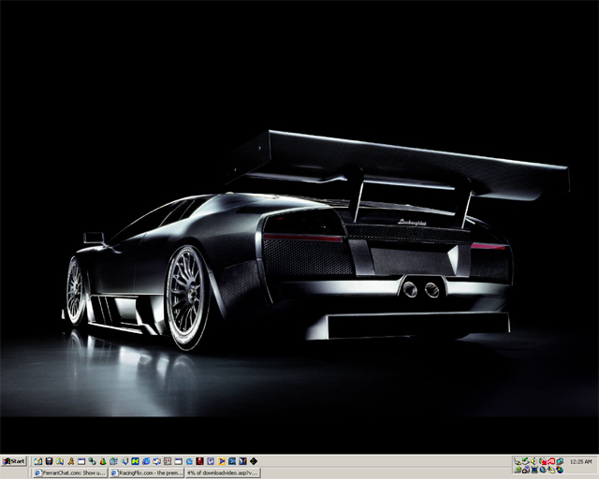Launch the green globe network icon in Quick Launch
This screenshot has height=479, width=599.
pyautogui.click(x=92, y=461)
